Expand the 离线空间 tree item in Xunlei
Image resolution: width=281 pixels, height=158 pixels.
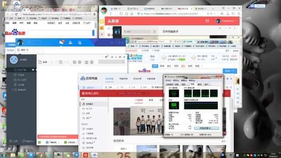point(12,90)
